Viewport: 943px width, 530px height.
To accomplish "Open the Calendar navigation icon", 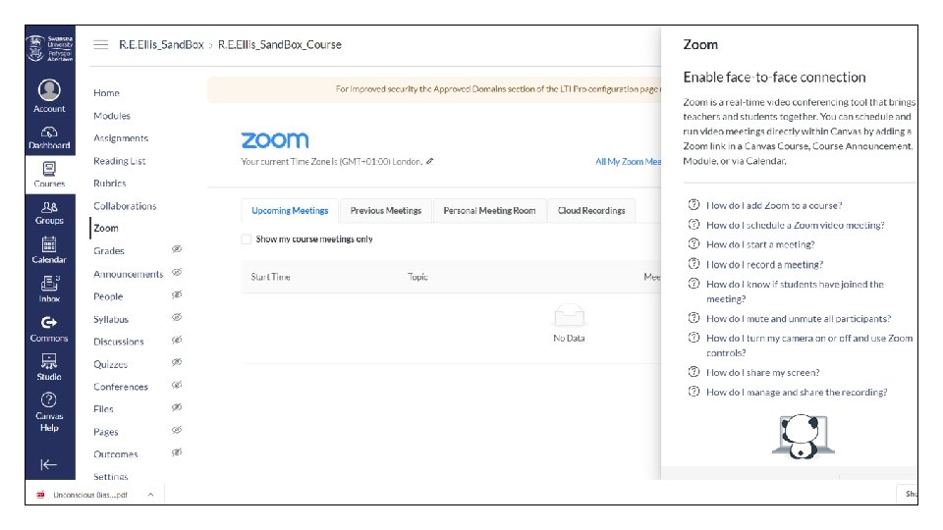I will click(49, 244).
